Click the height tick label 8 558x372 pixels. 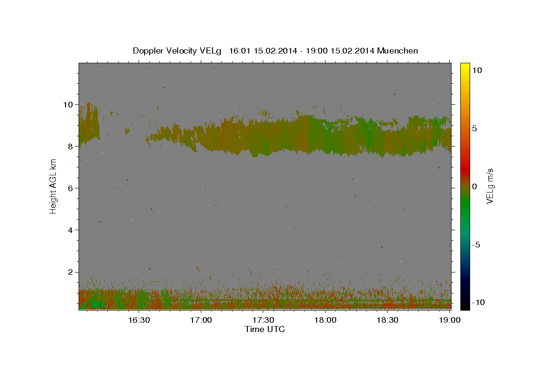click(x=71, y=146)
